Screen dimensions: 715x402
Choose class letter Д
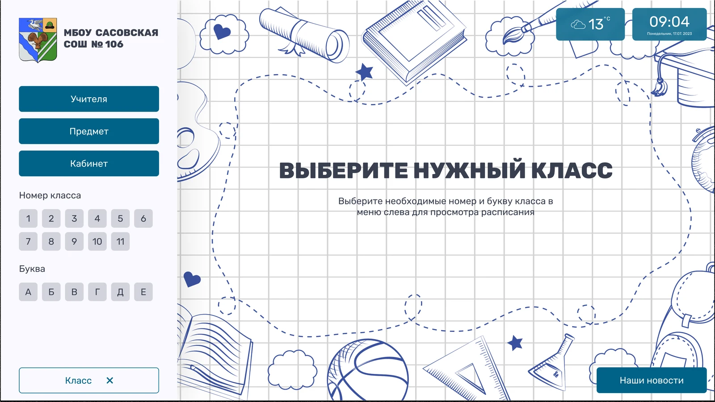(x=120, y=292)
